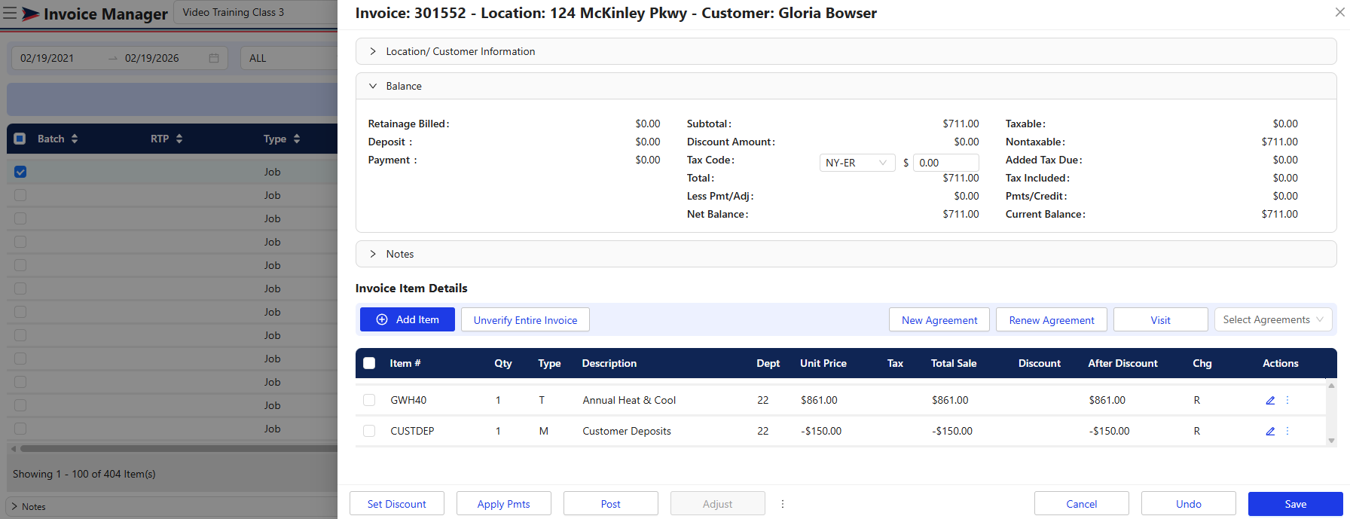Check the GWH40 item checkbox
Screen dimensions: 1350x519
pos(369,400)
